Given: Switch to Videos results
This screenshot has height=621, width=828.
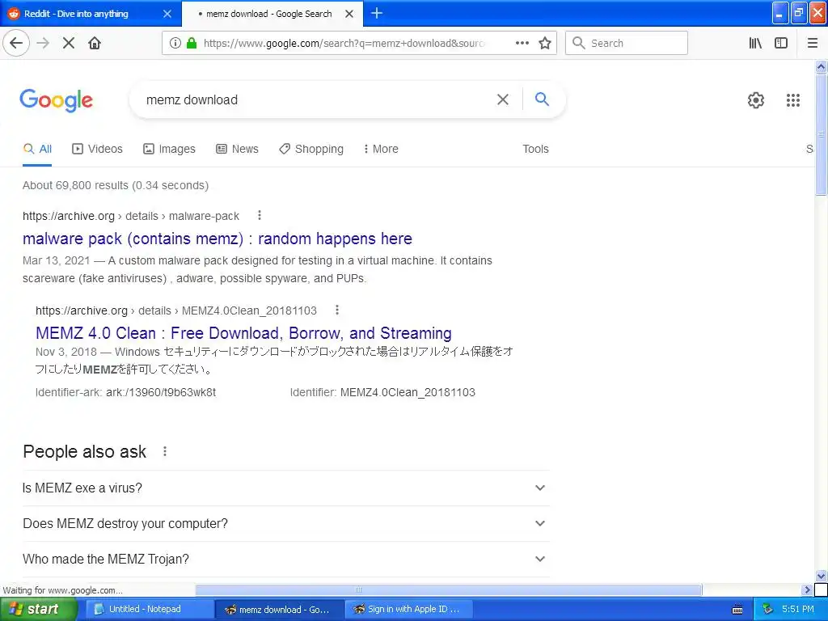Looking at the screenshot, I should 97,149.
